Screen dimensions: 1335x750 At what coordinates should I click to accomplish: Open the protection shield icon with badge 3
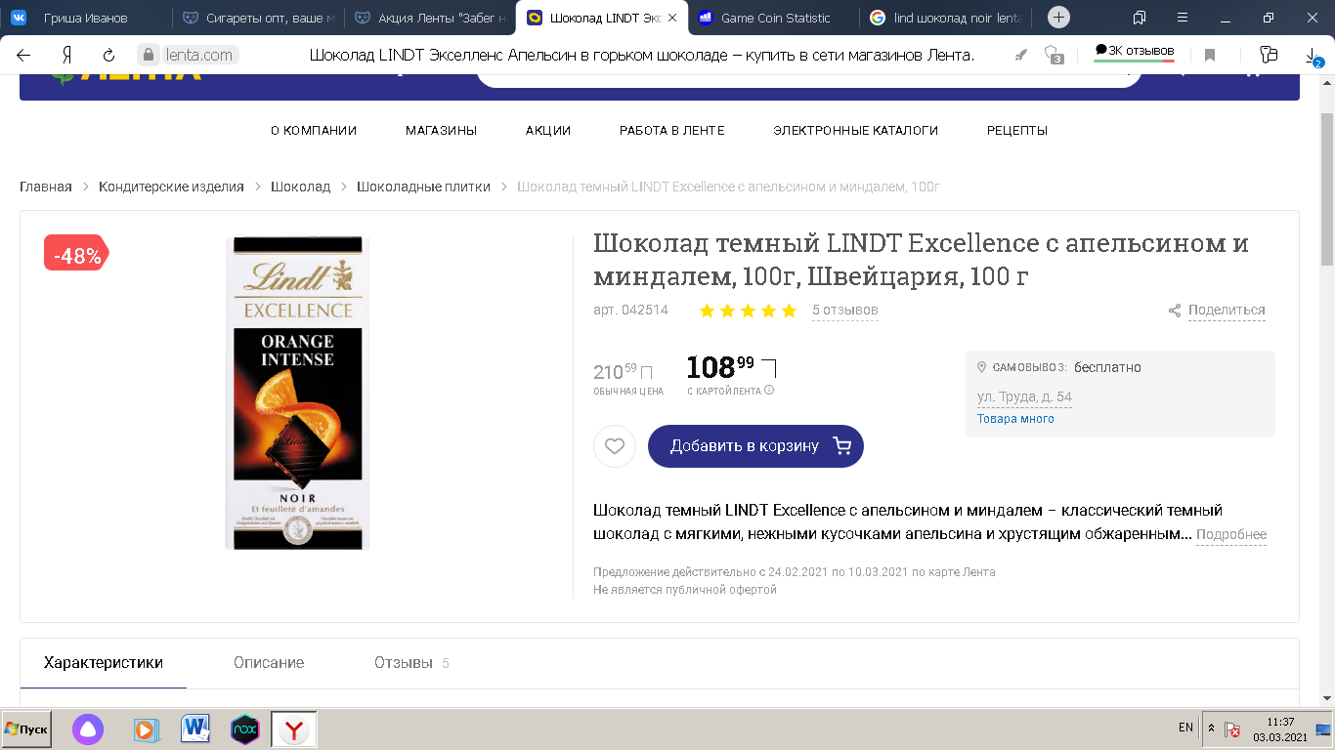[x=1053, y=55]
